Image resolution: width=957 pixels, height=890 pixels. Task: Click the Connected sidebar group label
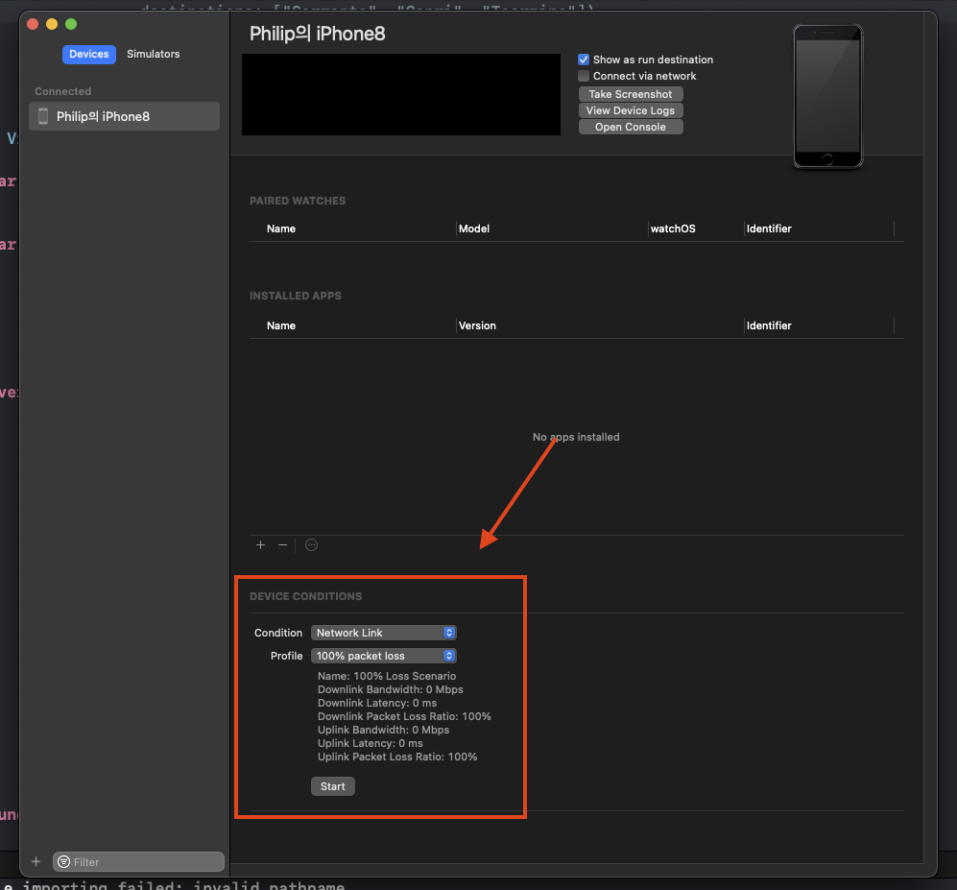62,91
